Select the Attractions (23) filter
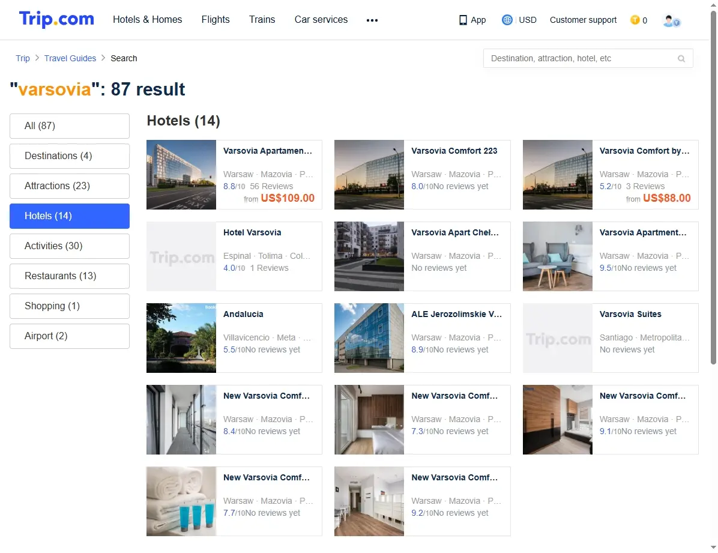Screen dimensions: 718x553 (70, 186)
